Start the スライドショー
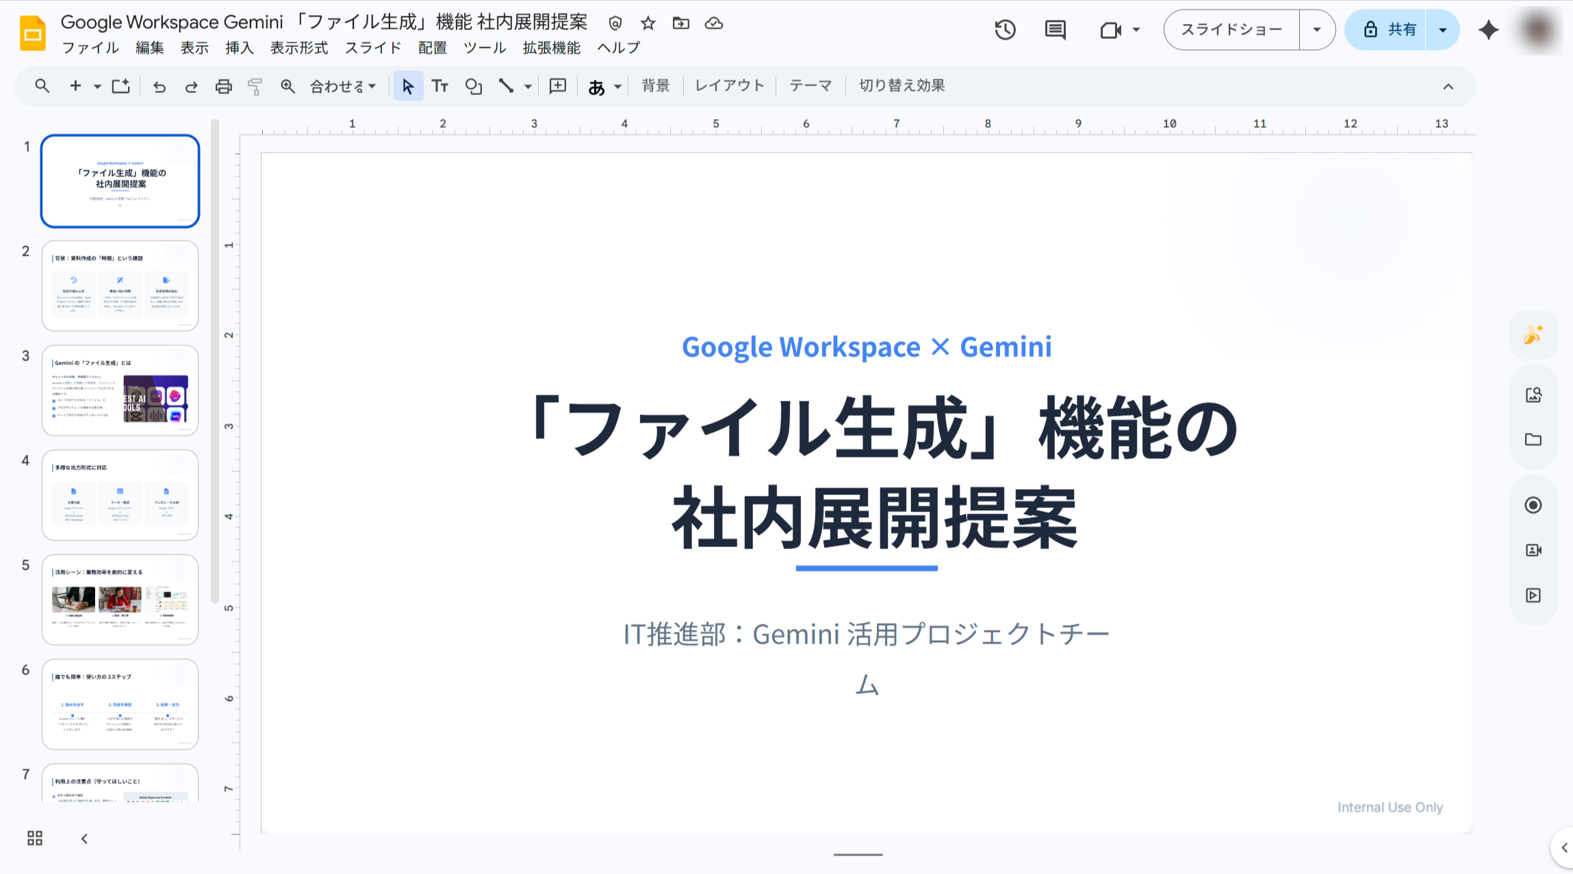This screenshot has width=1573, height=874. [1231, 29]
